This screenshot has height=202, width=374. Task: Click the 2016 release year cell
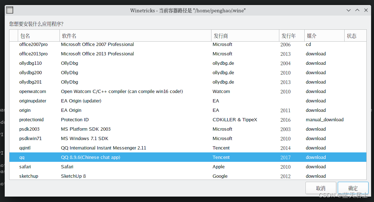click(285, 120)
